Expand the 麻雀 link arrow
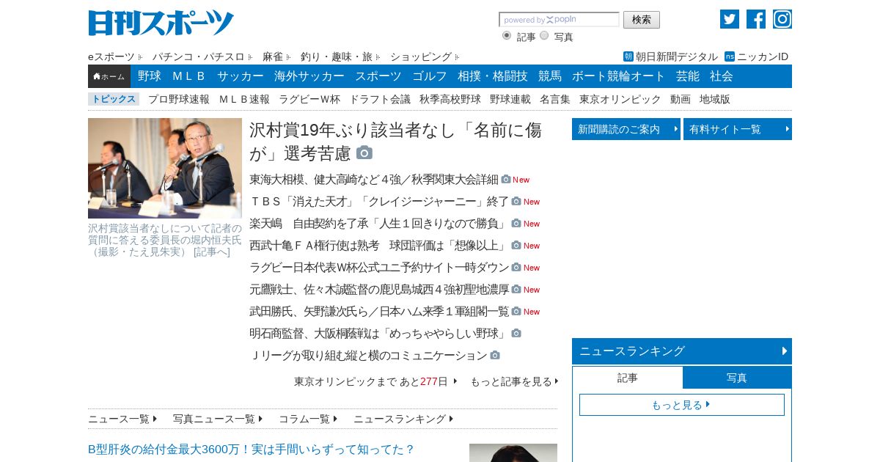 coord(288,57)
